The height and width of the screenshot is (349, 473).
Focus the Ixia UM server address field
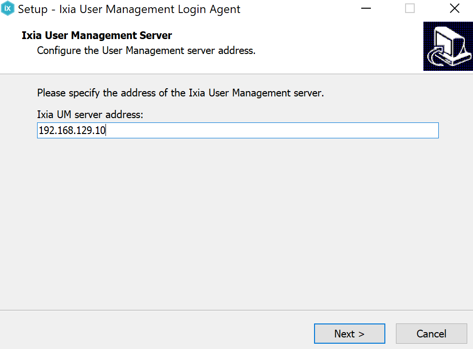click(x=237, y=131)
